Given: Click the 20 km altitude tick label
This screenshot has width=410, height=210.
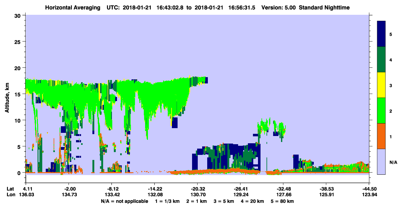Looking at the screenshot, I should pos(18,68).
